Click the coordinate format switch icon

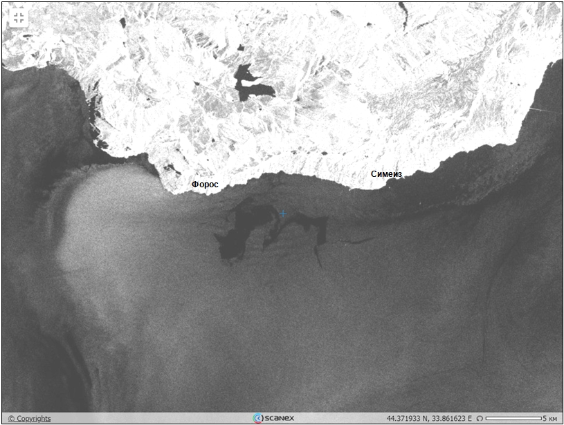(x=479, y=418)
